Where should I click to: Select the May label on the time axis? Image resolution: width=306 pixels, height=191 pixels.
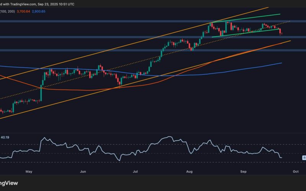pos(29,172)
